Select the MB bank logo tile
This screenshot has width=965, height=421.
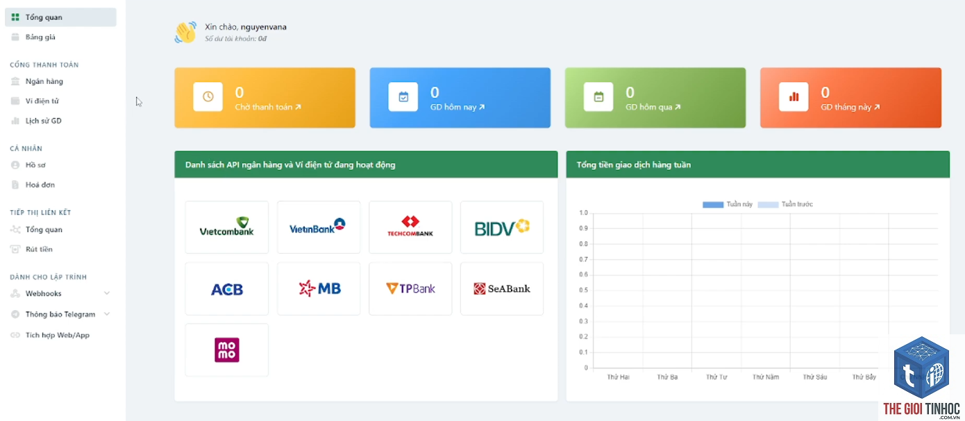[x=319, y=289]
